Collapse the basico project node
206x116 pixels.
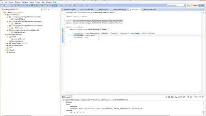click(x=3, y=13)
